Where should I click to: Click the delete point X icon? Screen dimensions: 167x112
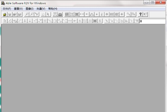point(117,21)
